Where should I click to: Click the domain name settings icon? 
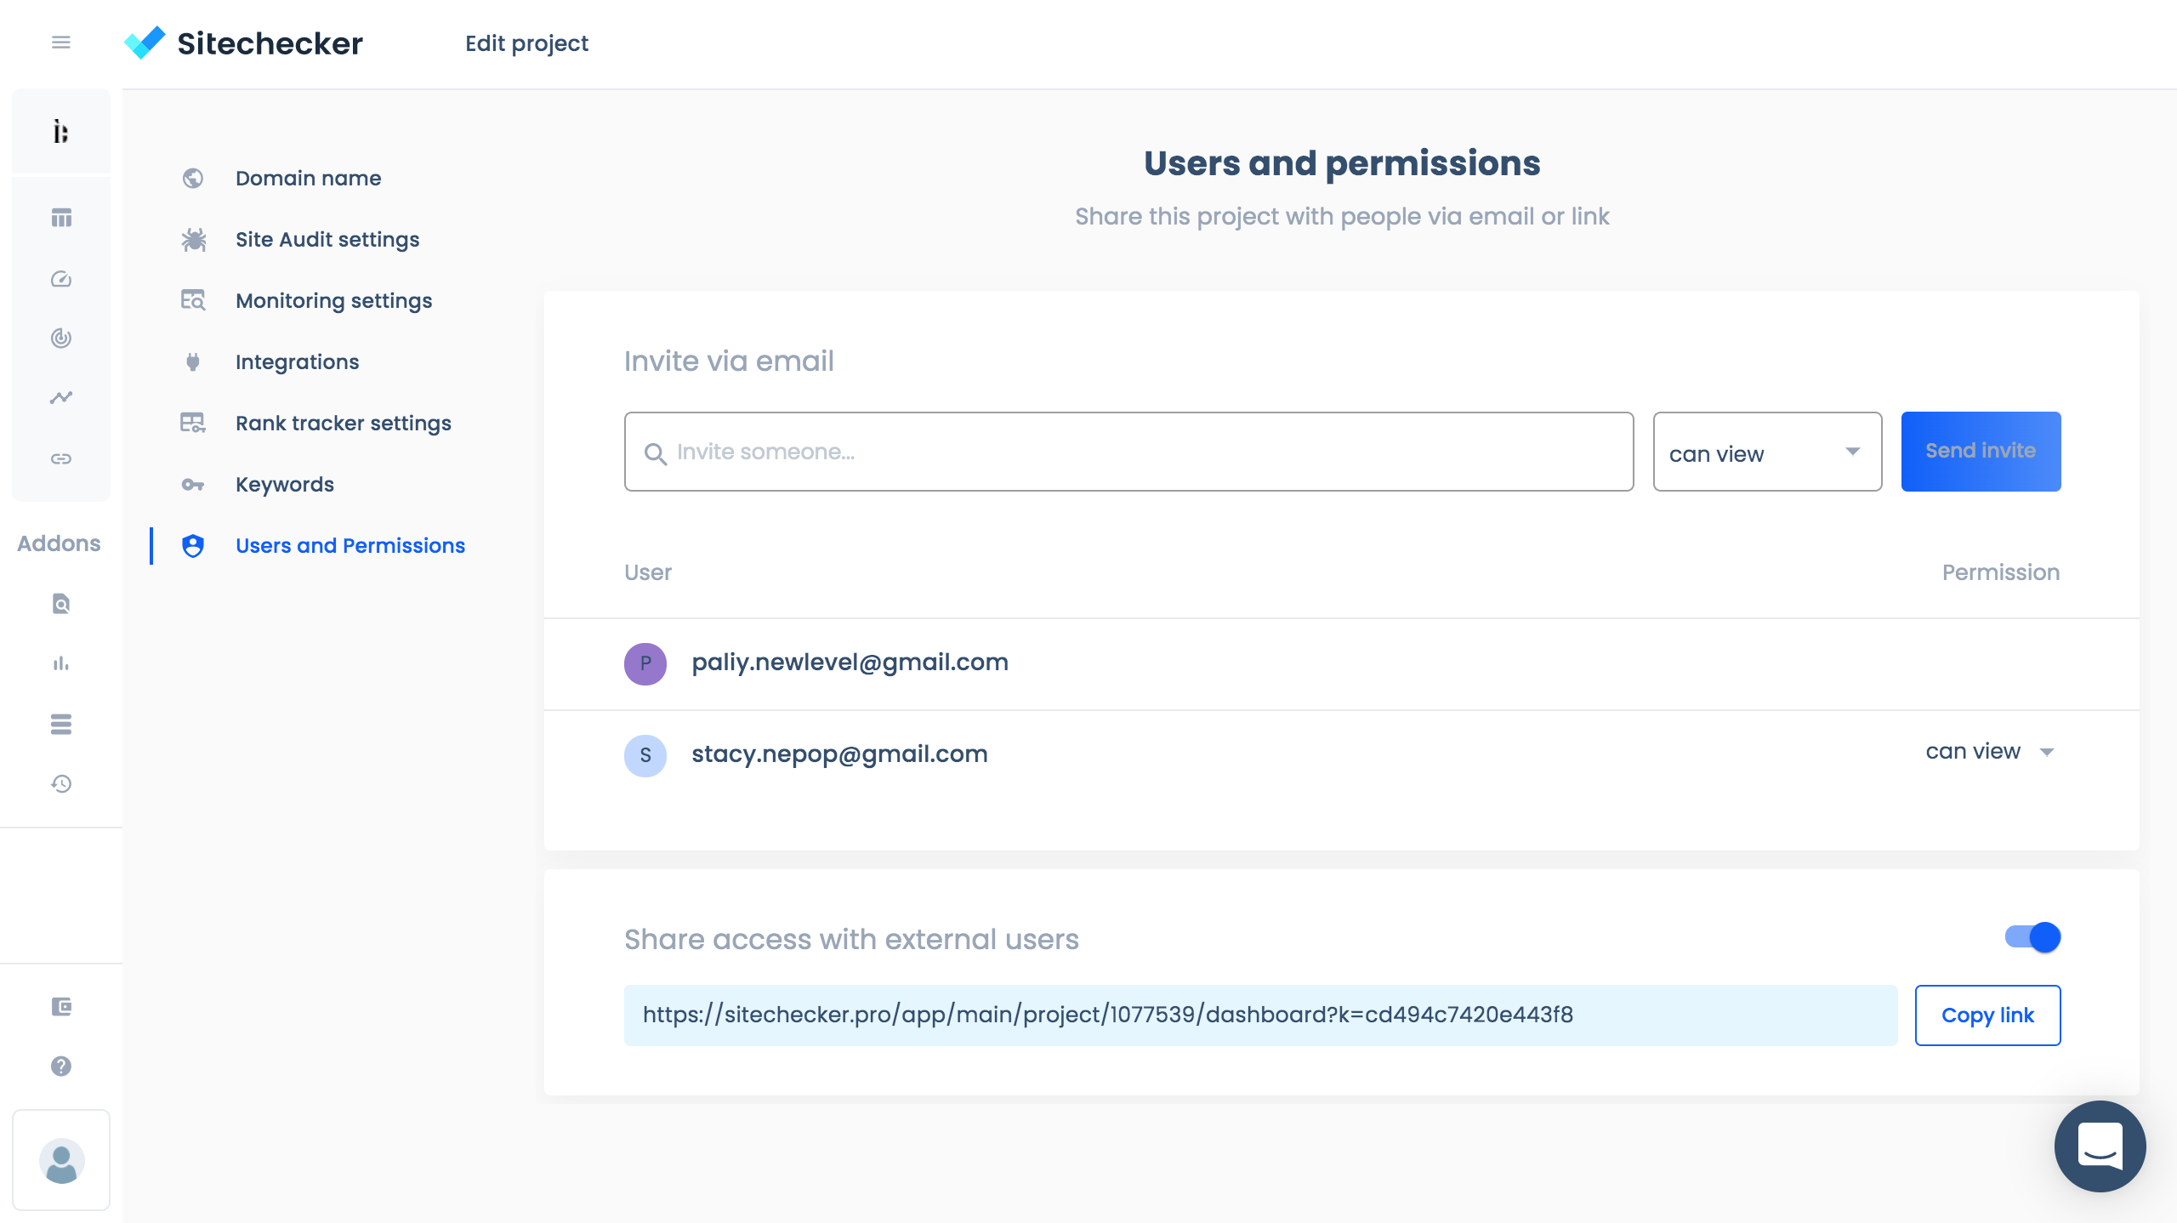pos(191,176)
